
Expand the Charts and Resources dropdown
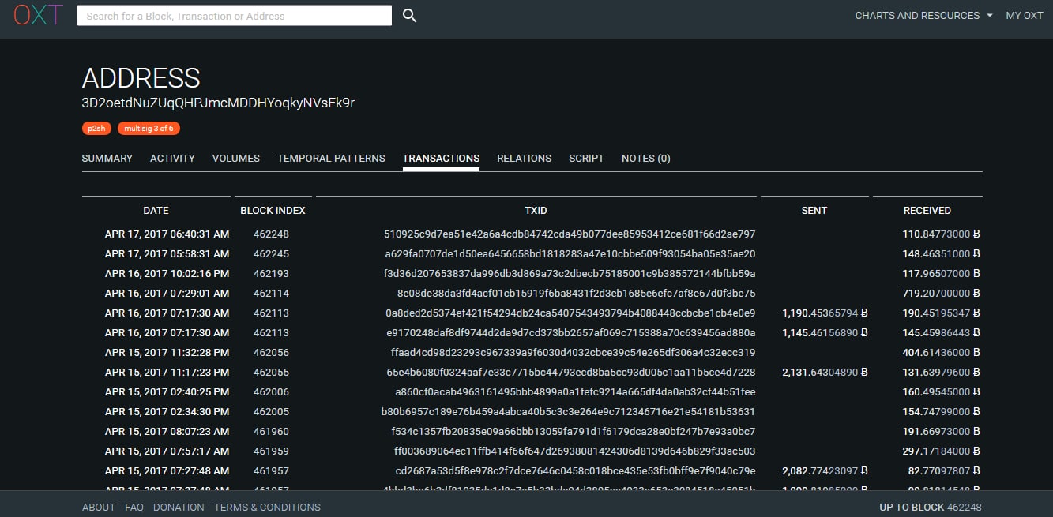pyautogui.click(x=923, y=16)
